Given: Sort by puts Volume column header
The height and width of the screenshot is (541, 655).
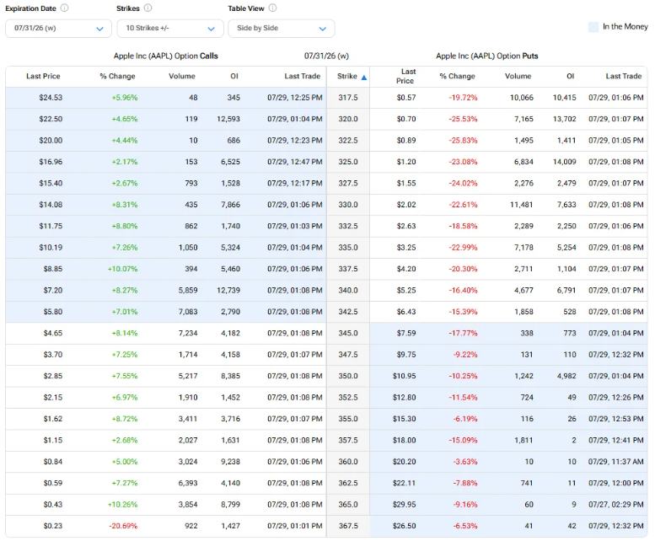Looking at the screenshot, I should point(518,76).
